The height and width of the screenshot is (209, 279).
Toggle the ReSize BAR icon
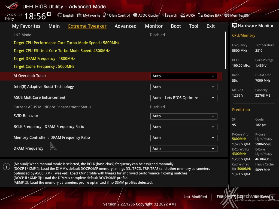(x=201, y=15)
